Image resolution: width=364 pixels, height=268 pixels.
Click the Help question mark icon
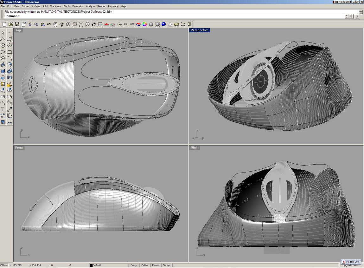(189, 24)
